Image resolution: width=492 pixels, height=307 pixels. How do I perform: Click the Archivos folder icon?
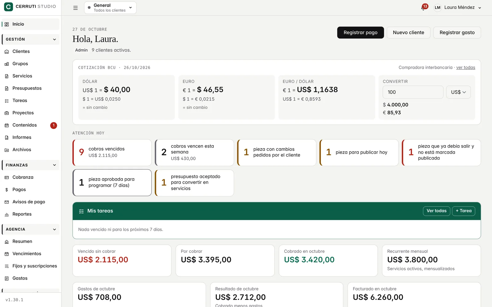(7, 150)
